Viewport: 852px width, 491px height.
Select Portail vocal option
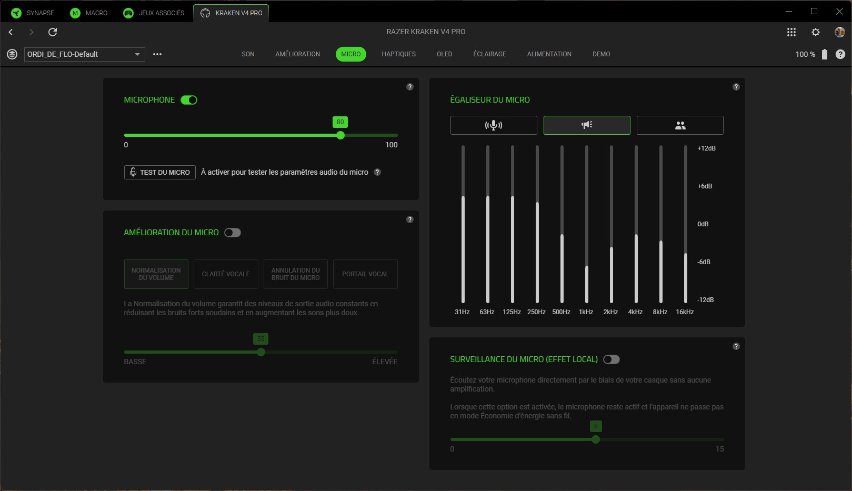(365, 274)
